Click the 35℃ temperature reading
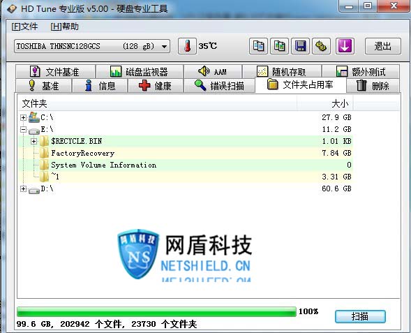 [x=208, y=46]
